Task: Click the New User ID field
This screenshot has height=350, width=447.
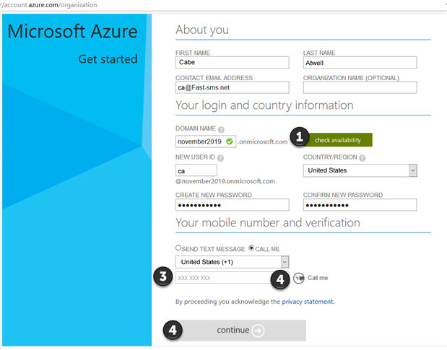Action: tap(196, 170)
